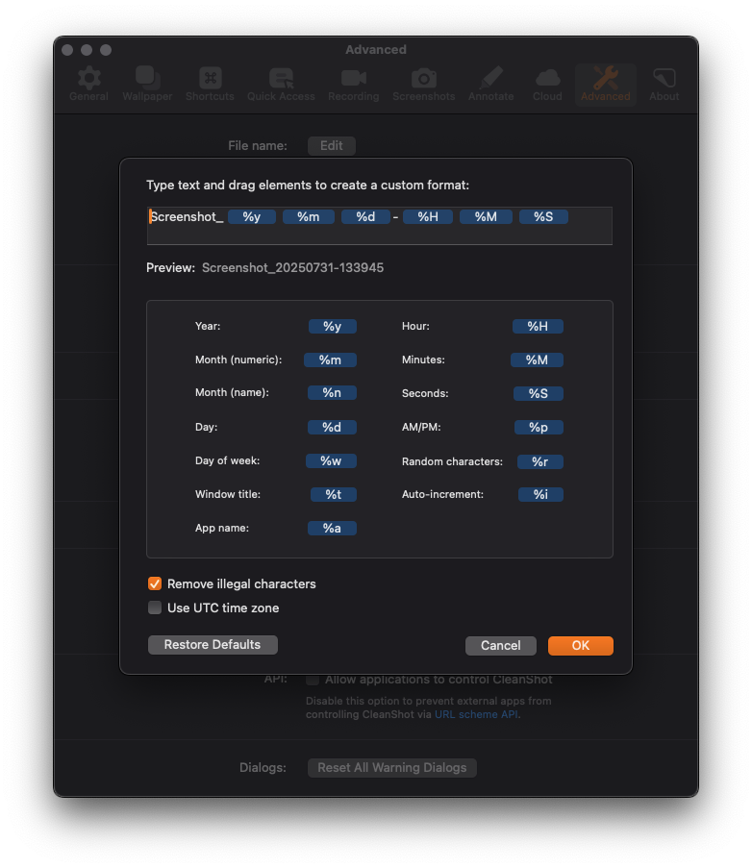Switch to the Shortcuts tab
The image size is (752, 868).
210,85
